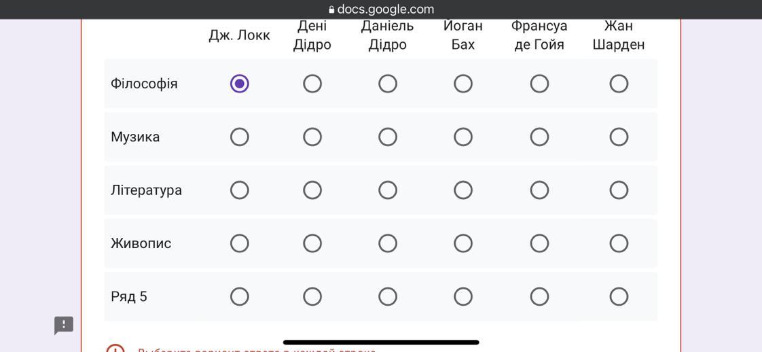Select Дж. Локк for Живопис row
The width and height of the screenshot is (762, 352).
pyautogui.click(x=240, y=243)
